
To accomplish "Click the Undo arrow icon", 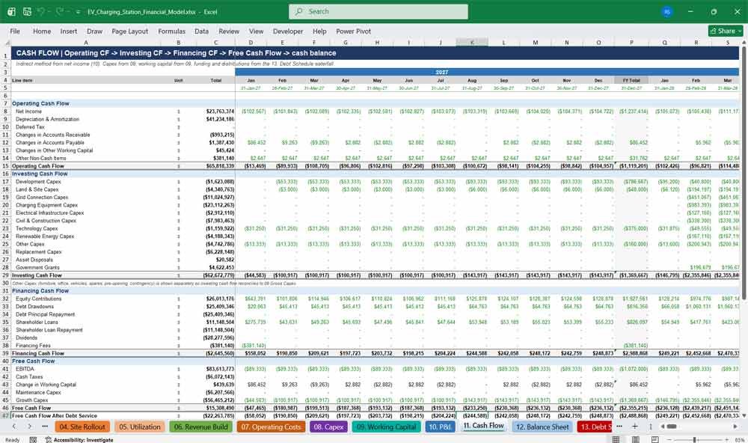I will 41,11.
